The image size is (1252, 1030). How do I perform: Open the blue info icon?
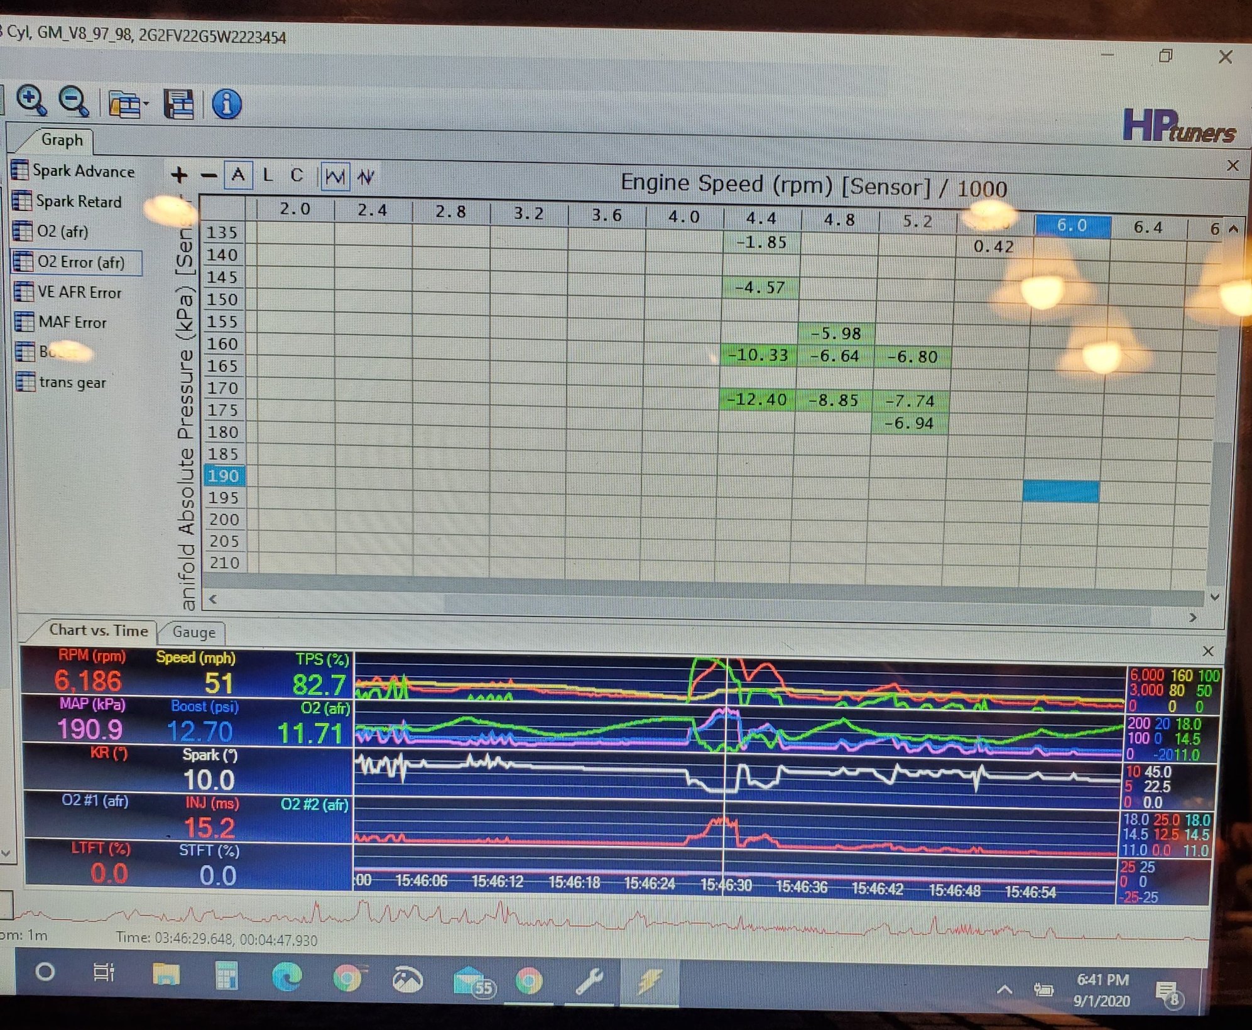point(226,104)
